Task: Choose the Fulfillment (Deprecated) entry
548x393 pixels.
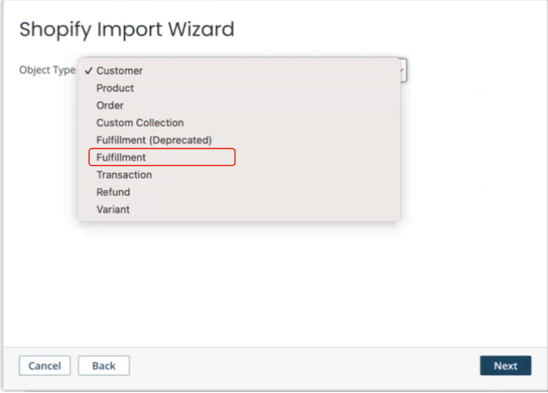Action: 239,140
